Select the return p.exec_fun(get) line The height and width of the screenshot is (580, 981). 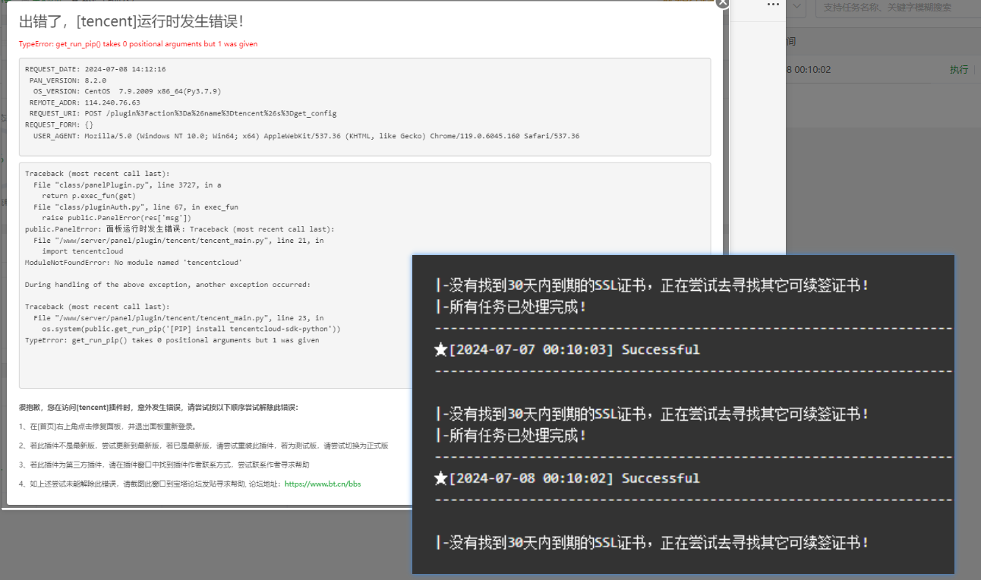tap(89, 196)
